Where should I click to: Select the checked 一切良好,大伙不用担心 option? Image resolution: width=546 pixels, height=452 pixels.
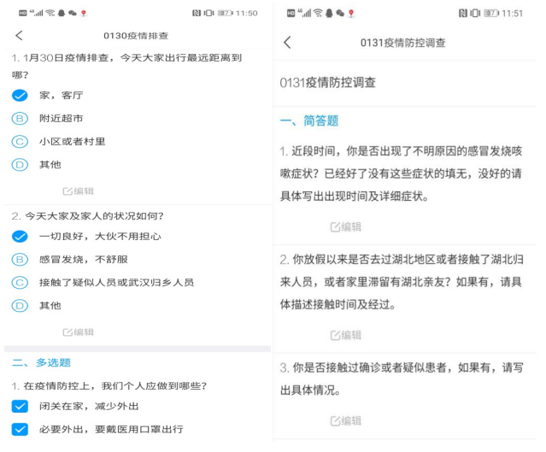click(x=20, y=236)
